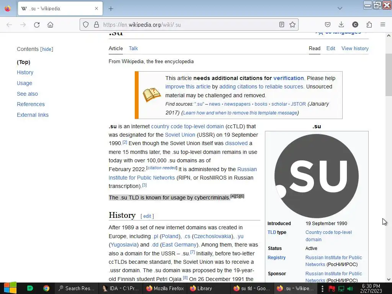Click the scholar find sources link

tap(279, 104)
